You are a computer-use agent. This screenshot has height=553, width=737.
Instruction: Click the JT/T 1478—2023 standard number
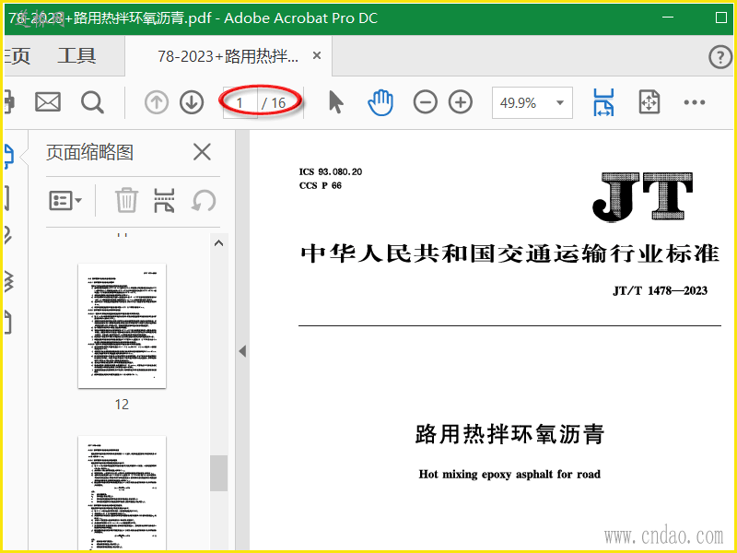coord(660,290)
